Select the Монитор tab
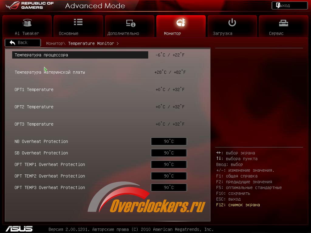 tap(181, 26)
